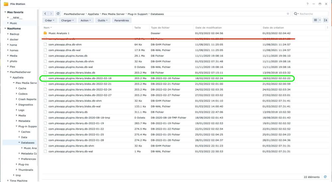The image size is (332, 182).
Task: Expand the Cache folder in tree
Action: pyautogui.click(x=16, y=89)
